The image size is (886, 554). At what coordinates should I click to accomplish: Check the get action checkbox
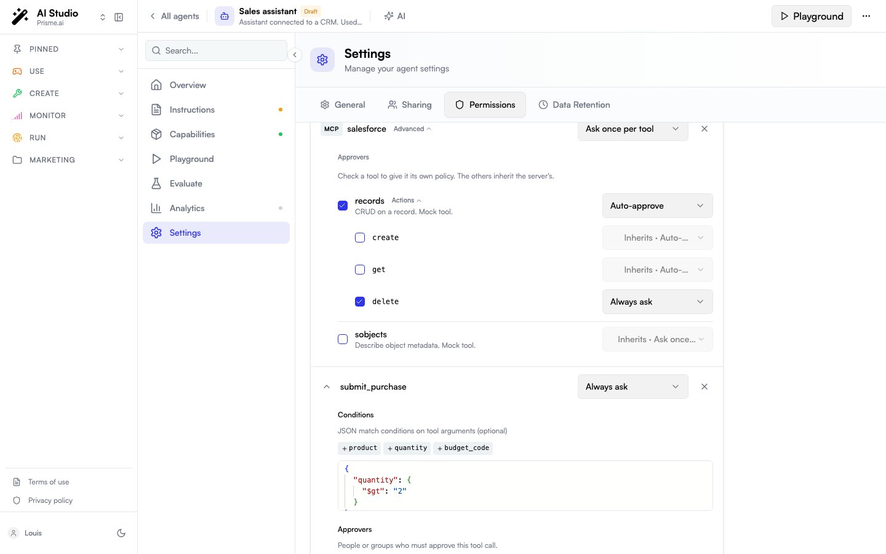point(360,270)
